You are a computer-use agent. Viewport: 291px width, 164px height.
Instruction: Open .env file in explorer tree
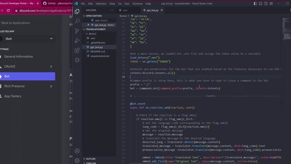pyautogui.click(x=93, y=38)
